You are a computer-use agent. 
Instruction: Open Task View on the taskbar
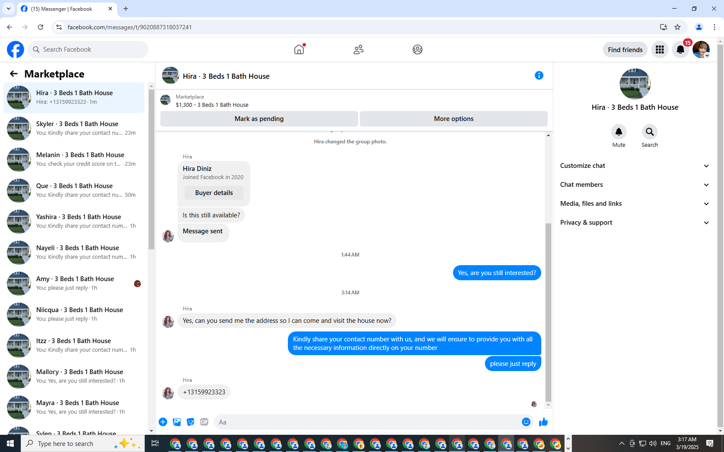tap(155, 443)
